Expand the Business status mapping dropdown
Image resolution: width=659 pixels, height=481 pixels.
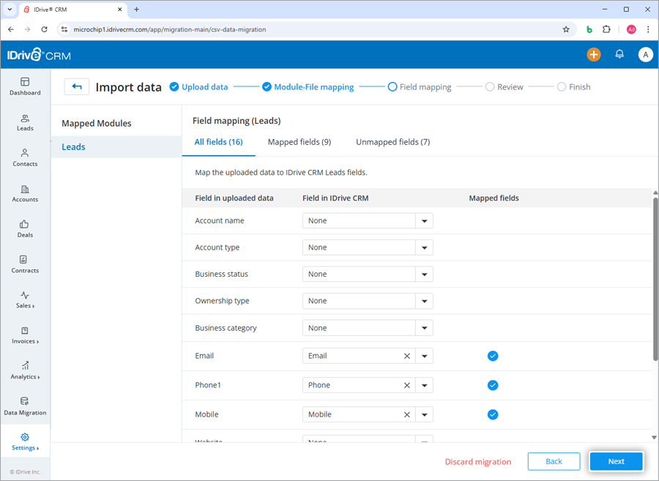tap(424, 274)
